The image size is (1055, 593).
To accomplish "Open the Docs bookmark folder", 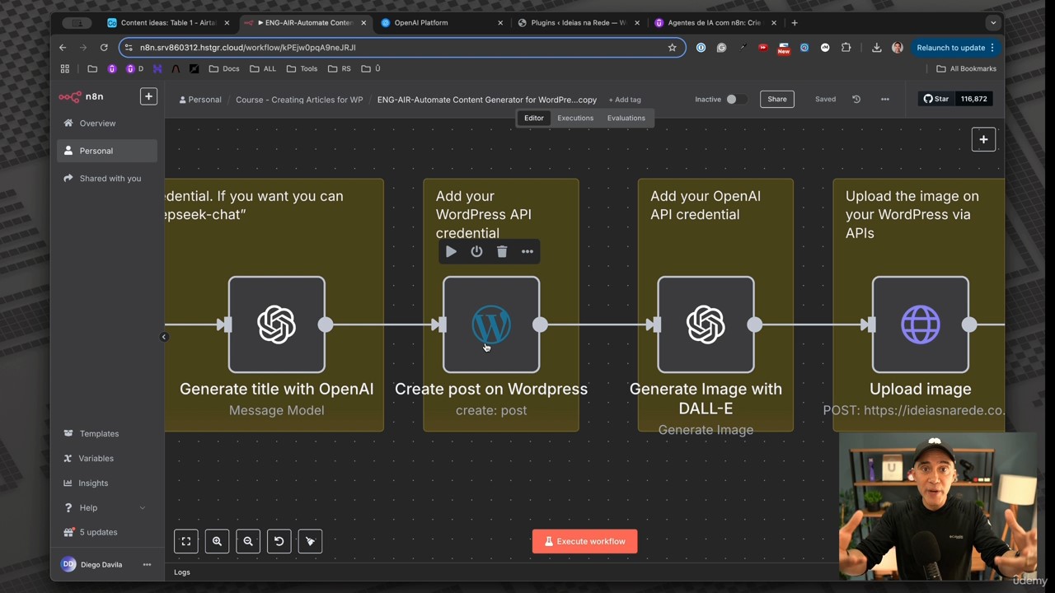I will (224, 68).
